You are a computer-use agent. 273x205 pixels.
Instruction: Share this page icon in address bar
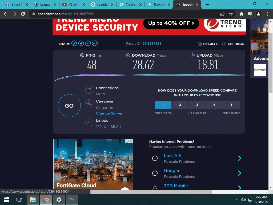(x=222, y=14)
